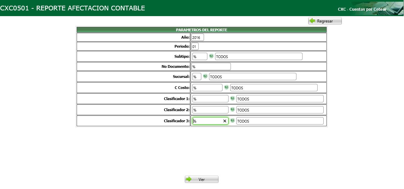The image size is (404, 189).
Task: Click the Subtipo lookup help icon
Action: [x=211, y=56]
